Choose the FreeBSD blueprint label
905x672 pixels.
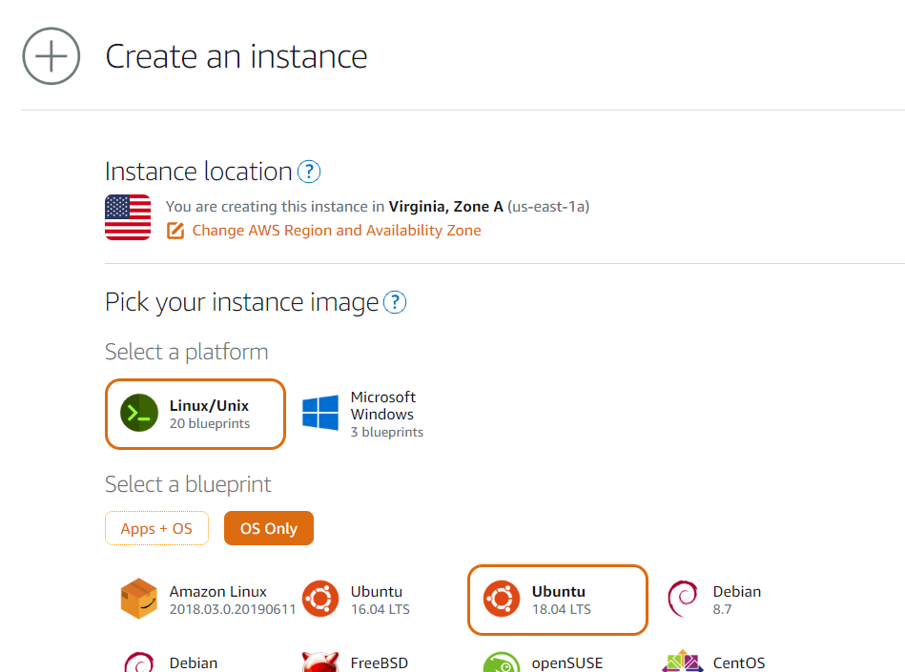380,663
